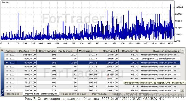186x101 pixels.
Task: Sort by the Просадка % column header
Action: pos(129,51)
